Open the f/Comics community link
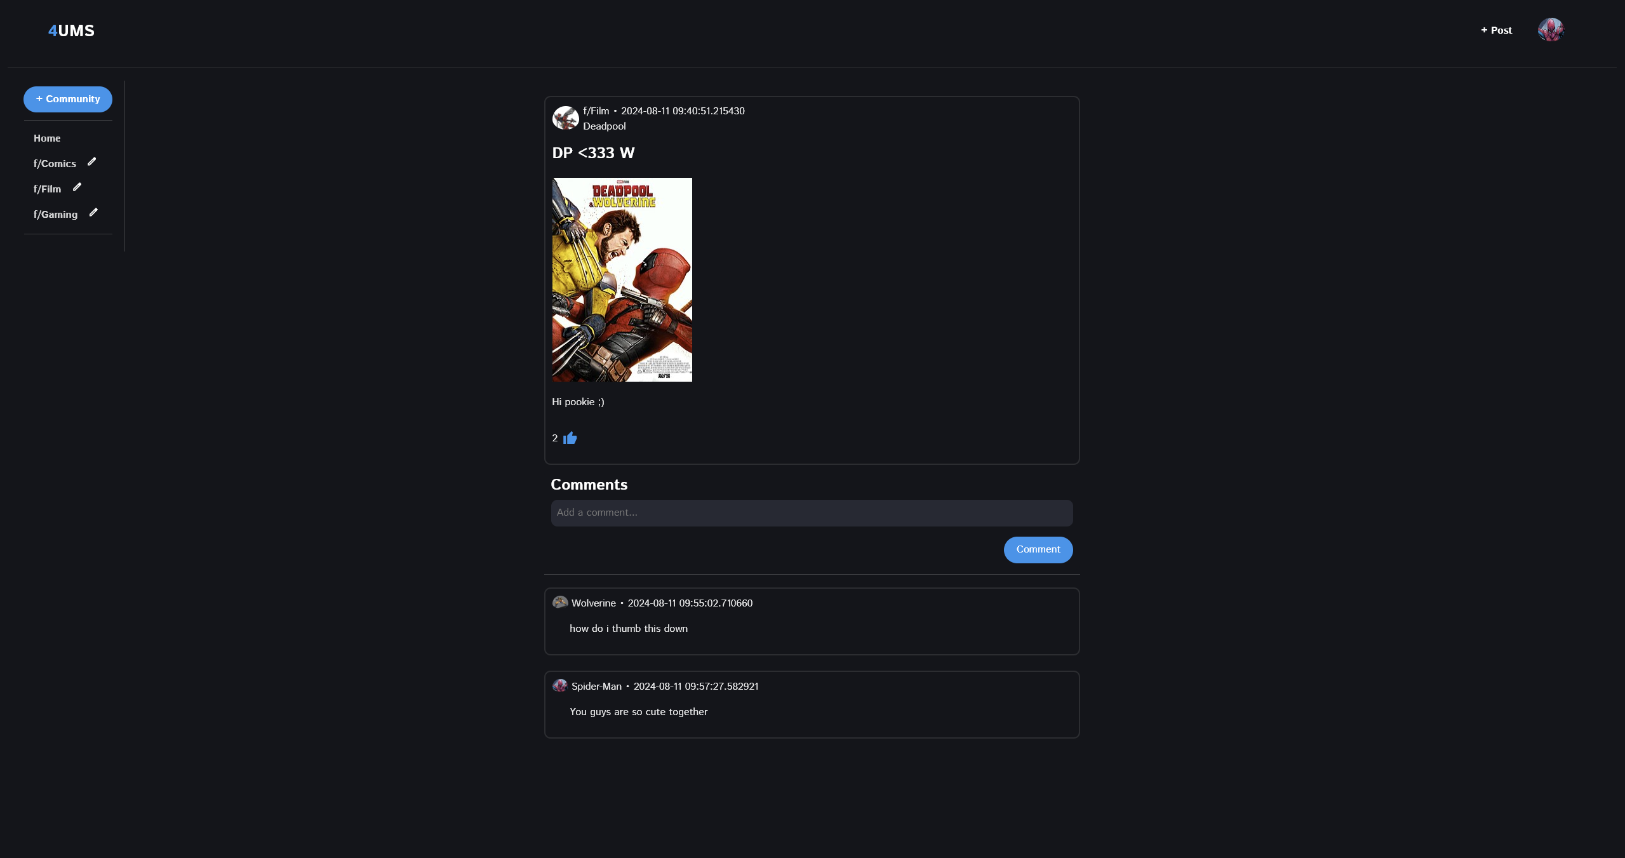The width and height of the screenshot is (1625, 858). coord(55,164)
